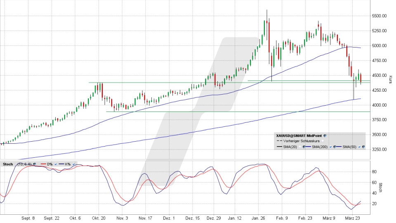
Task: Click the blue K% line sample in legend
Action: tap(62, 164)
